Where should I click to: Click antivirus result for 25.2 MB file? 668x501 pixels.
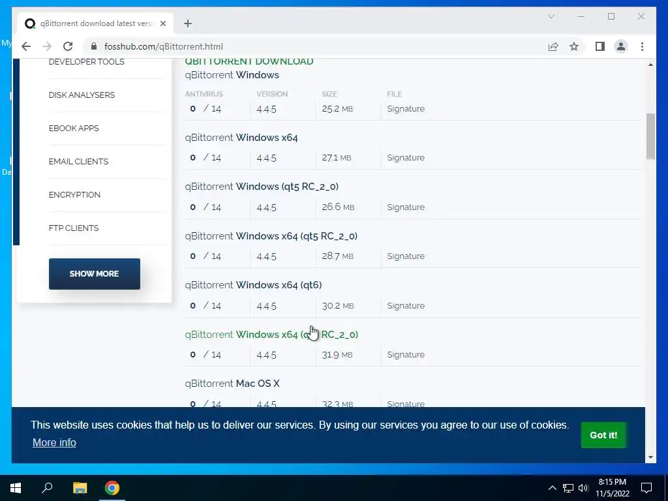(205, 109)
